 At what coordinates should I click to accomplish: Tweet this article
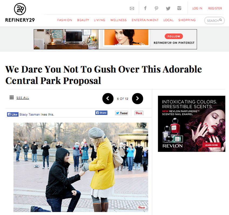(x=122, y=113)
